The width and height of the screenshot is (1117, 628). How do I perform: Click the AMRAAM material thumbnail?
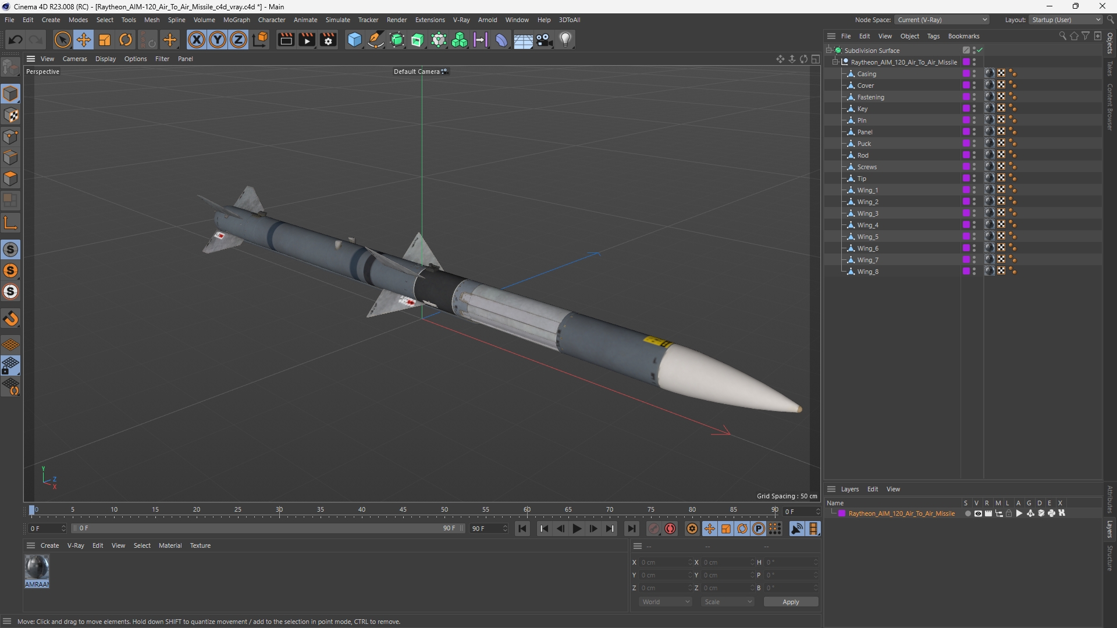[37, 568]
